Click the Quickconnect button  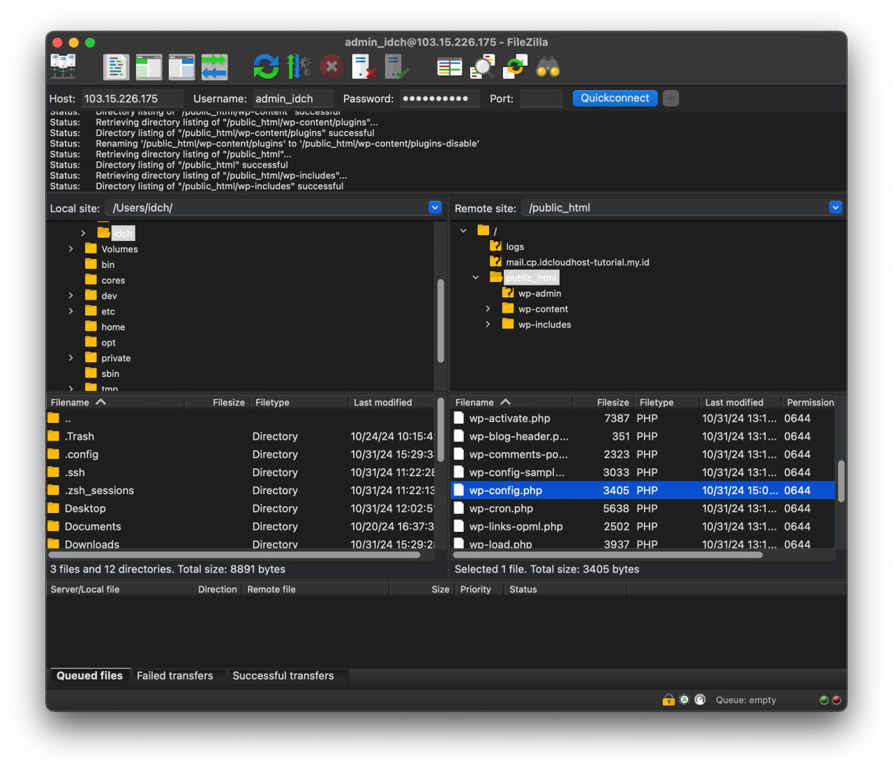(615, 98)
